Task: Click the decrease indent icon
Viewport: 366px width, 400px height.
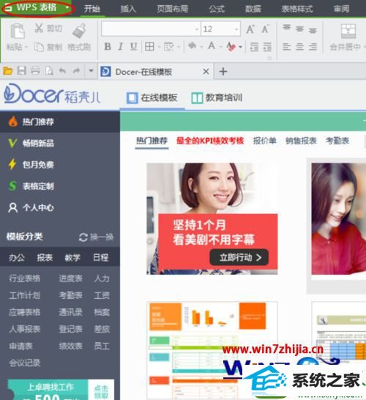Action: click(254, 47)
